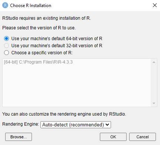Select the default 32-bit version radio button

click(6, 46)
